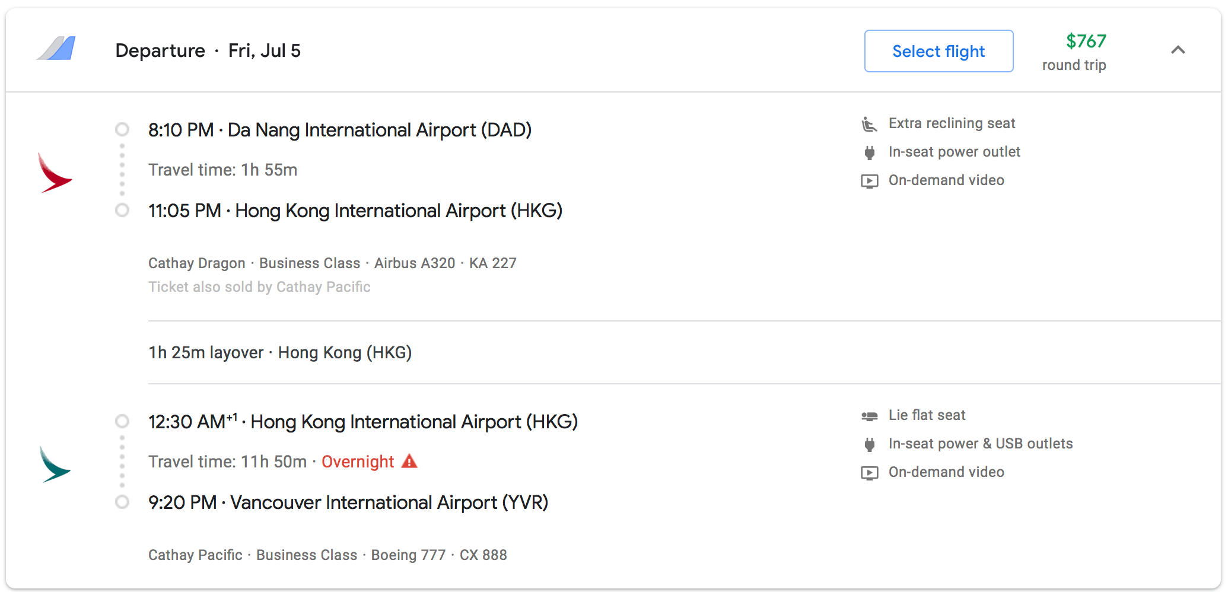Click the Vancouver arrival stop circle
1228x592 pixels.
tap(122, 502)
